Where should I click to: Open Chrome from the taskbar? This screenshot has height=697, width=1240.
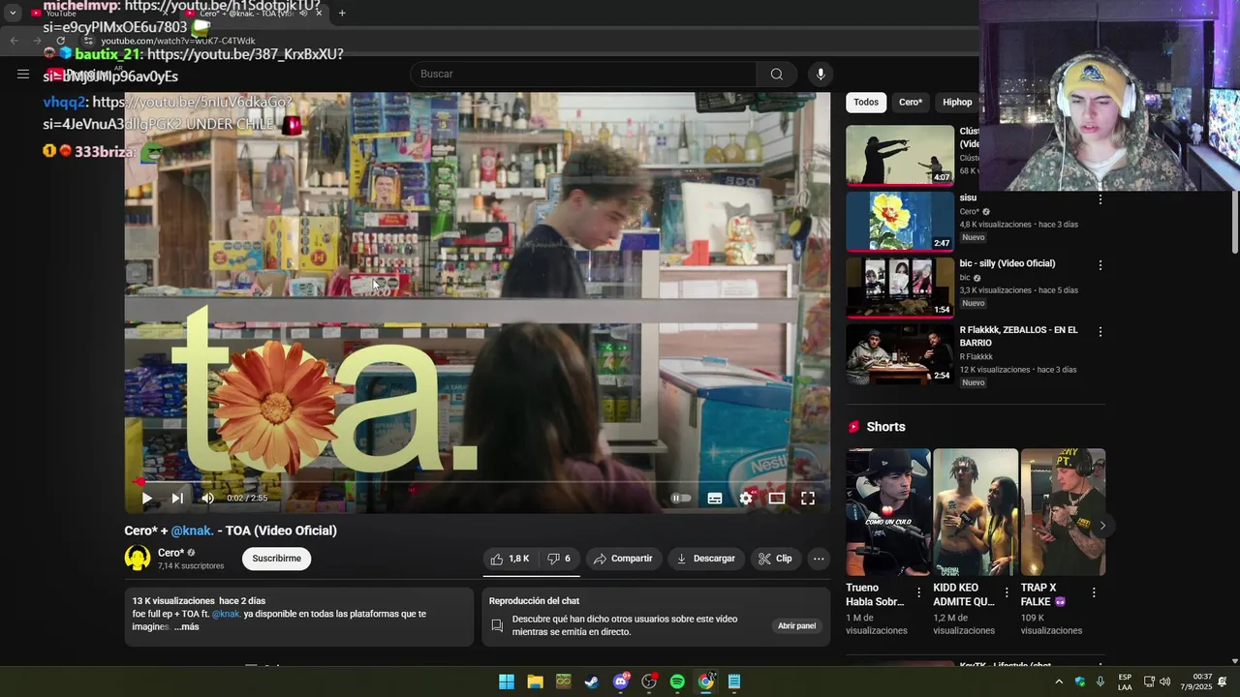[706, 682]
